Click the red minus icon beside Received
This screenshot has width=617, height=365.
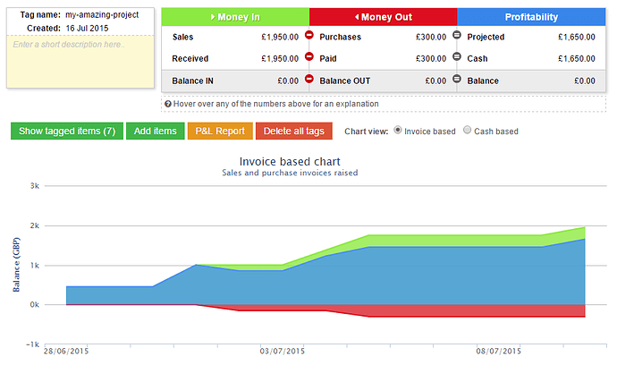point(309,58)
